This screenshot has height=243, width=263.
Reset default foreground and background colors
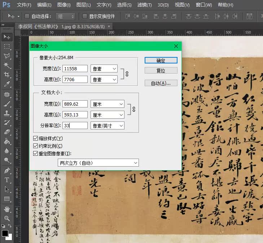pyautogui.click(x=3, y=226)
